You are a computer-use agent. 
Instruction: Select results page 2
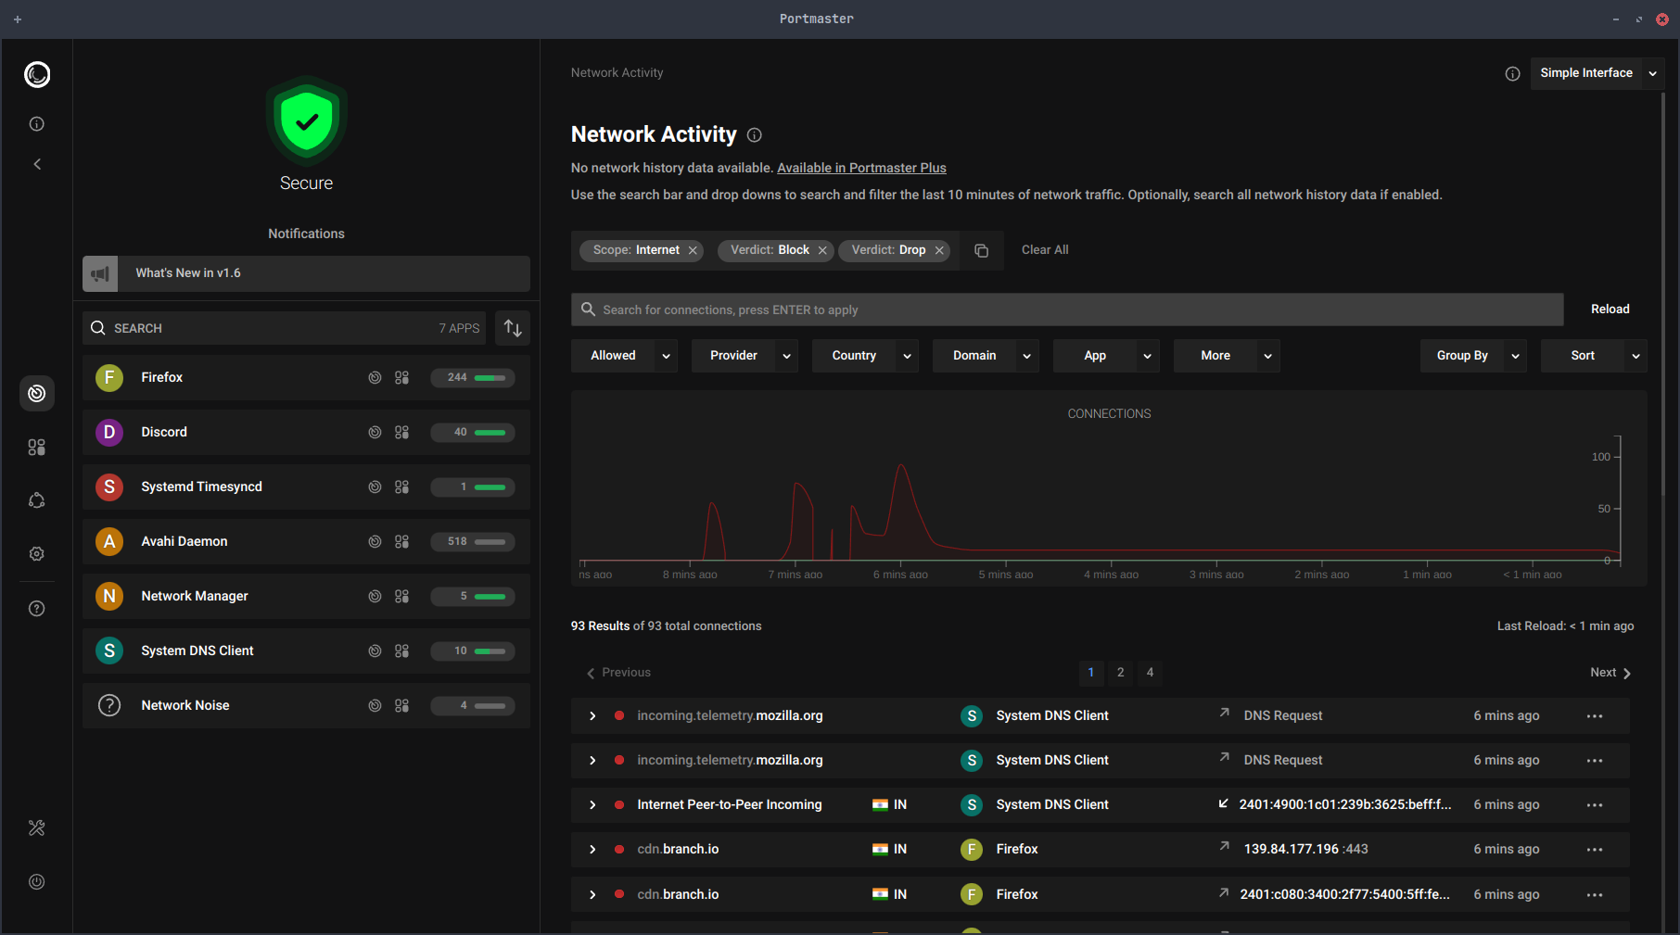pyautogui.click(x=1120, y=673)
